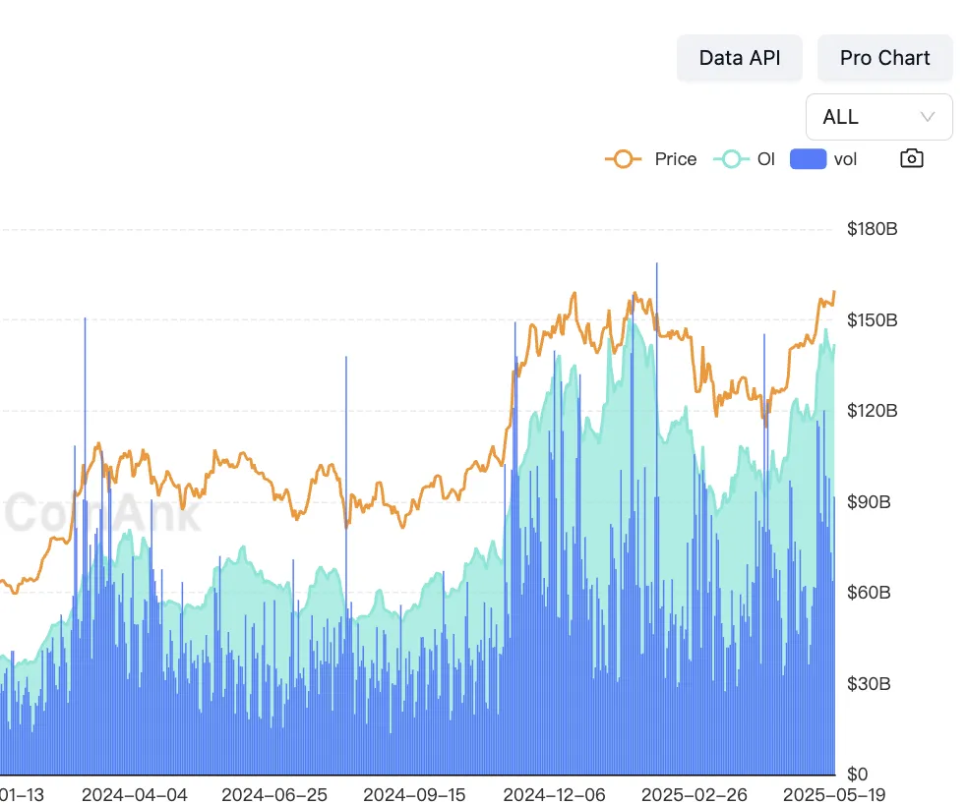Click the $0 axis label
The image size is (967, 805).
pos(857,775)
